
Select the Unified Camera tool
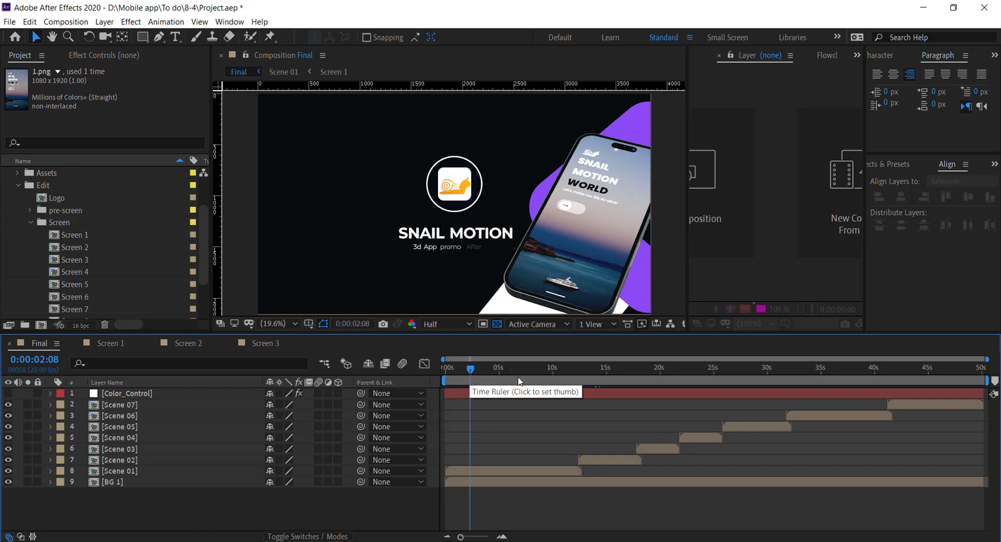tap(105, 37)
